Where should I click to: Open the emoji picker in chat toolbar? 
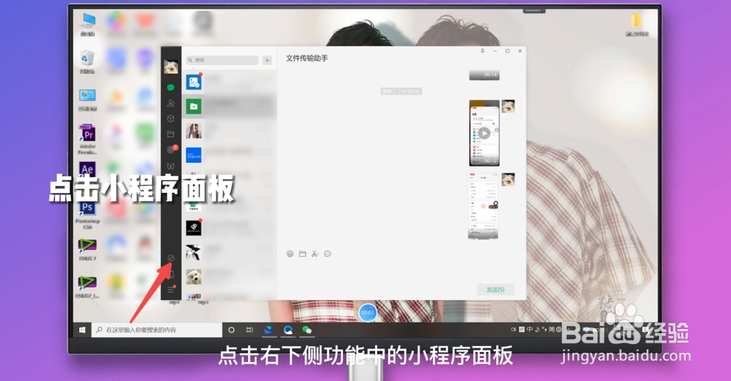[290, 254]
